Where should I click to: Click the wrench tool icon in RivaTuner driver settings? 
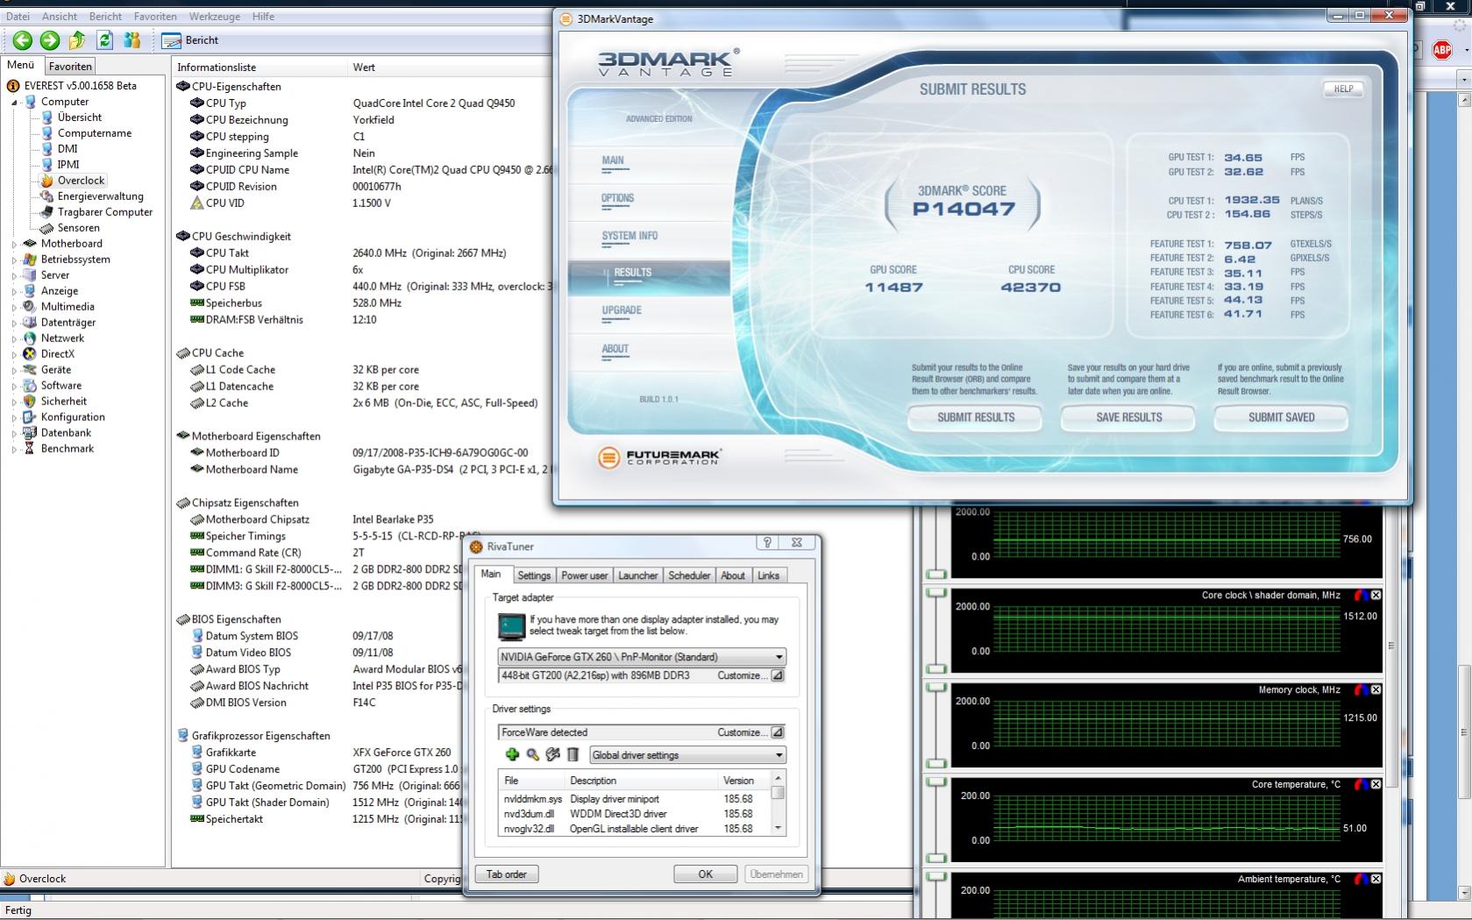pyautogui.click(x=552, y=754)
